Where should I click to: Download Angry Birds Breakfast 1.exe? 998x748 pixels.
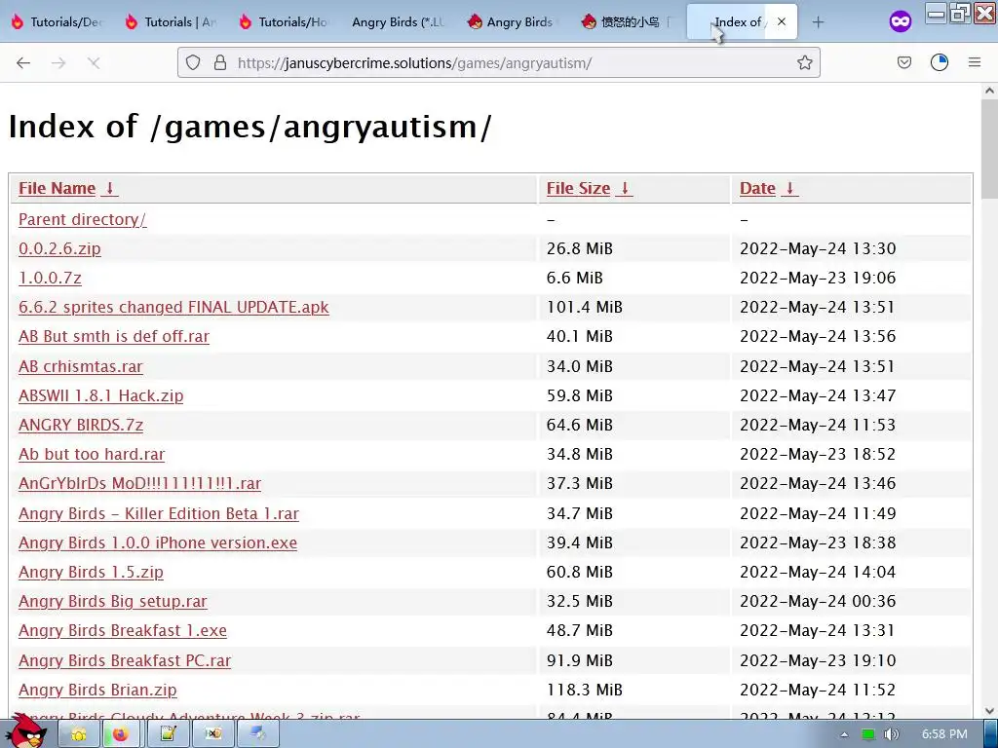pos(123,630)
